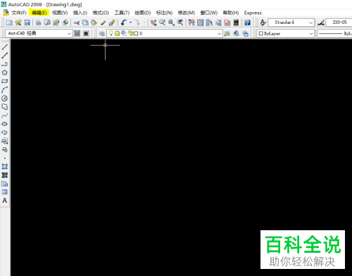This screenshot has width=352, height=276.
Task: Select the Region tool
Action: [5, 184]
